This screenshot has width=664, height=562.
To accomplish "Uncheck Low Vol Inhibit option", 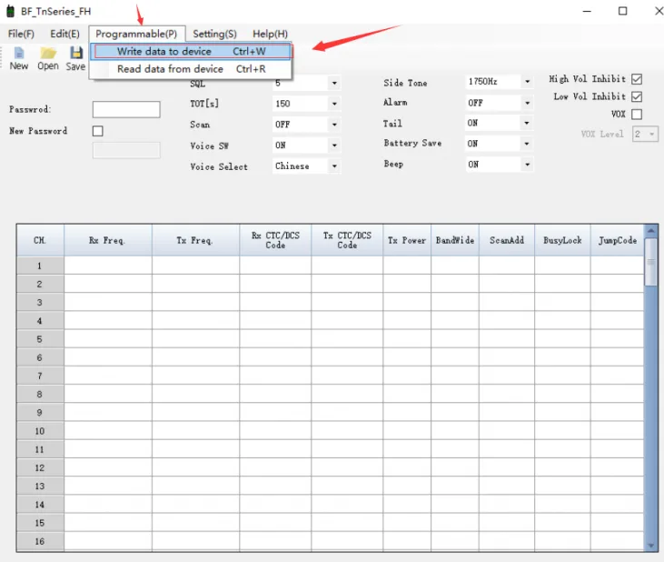I will (x=637, y=96).
